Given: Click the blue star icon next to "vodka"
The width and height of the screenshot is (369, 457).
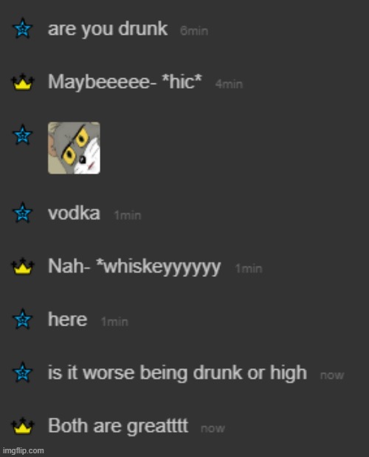Looking at the screenshot, I should tap(23, 213).
